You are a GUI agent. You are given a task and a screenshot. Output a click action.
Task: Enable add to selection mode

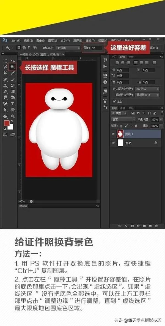(x=24, y=47)
